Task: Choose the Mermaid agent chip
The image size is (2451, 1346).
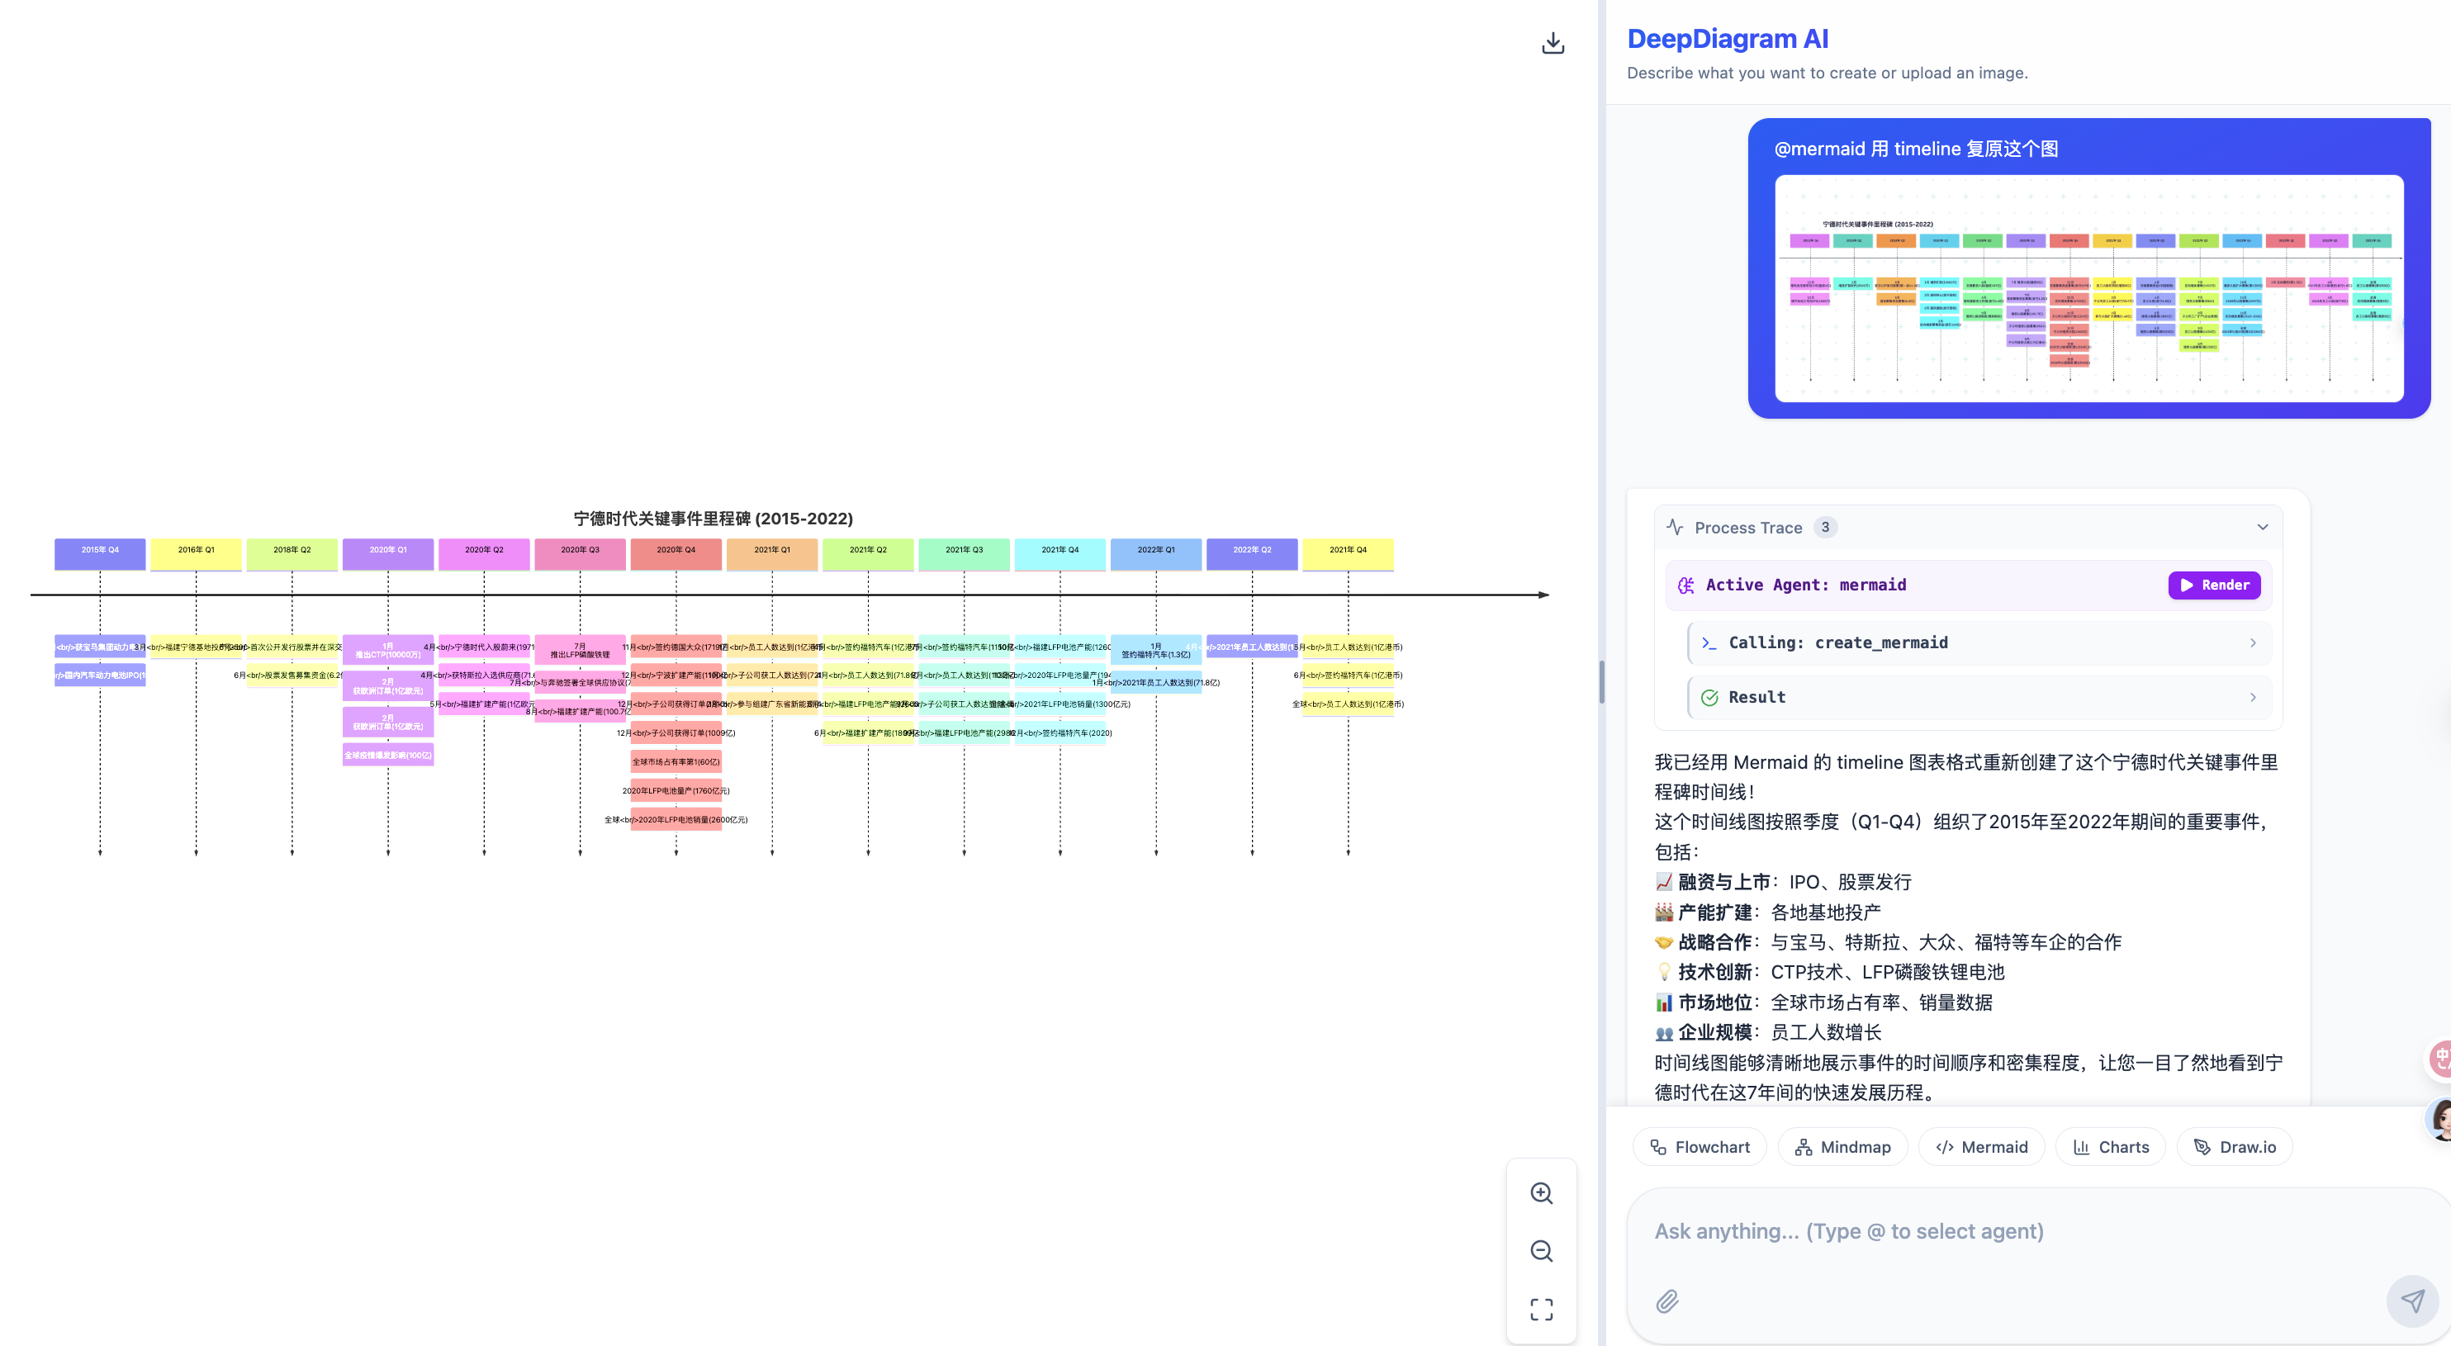Action: pos(1981,1147)
